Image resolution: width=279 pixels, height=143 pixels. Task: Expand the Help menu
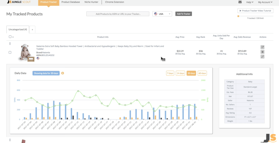click(250, 2)
